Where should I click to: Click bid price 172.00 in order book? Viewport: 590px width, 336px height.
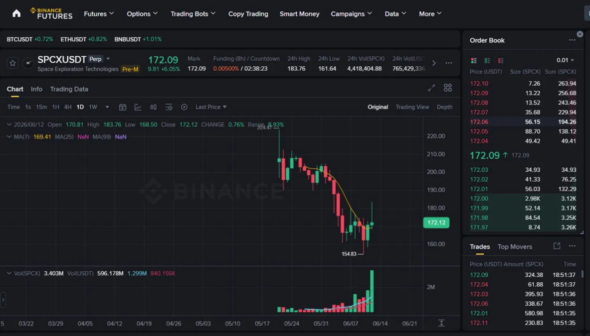(479, 199)
